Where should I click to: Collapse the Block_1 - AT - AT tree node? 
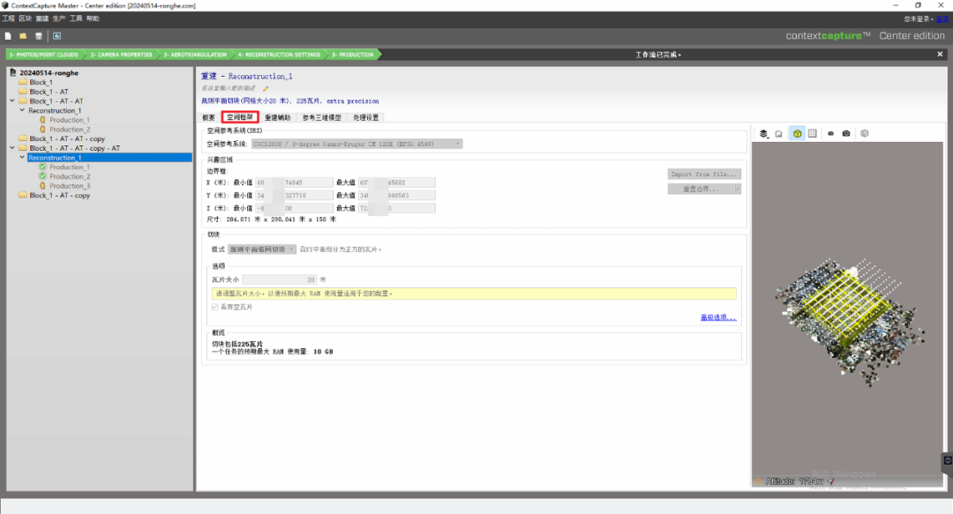[12, 101]
